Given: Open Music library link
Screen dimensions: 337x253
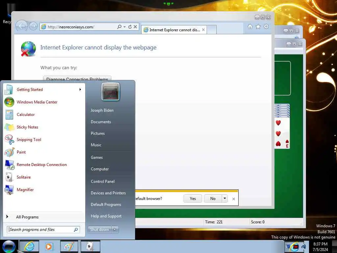Looking at the screenshot, I should pyautogui.click(x=96, y=145).
